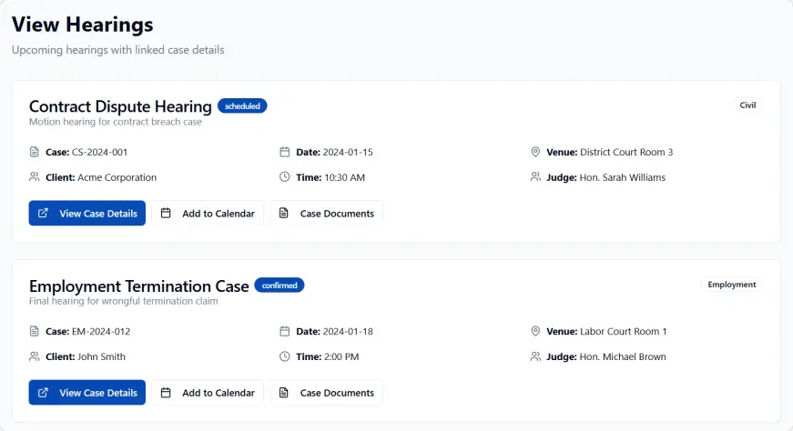Click the blue 'scheduled' status badge
The width and height of the screenshot is (793, 431).
pyautogui.click(x=242, y=106)
